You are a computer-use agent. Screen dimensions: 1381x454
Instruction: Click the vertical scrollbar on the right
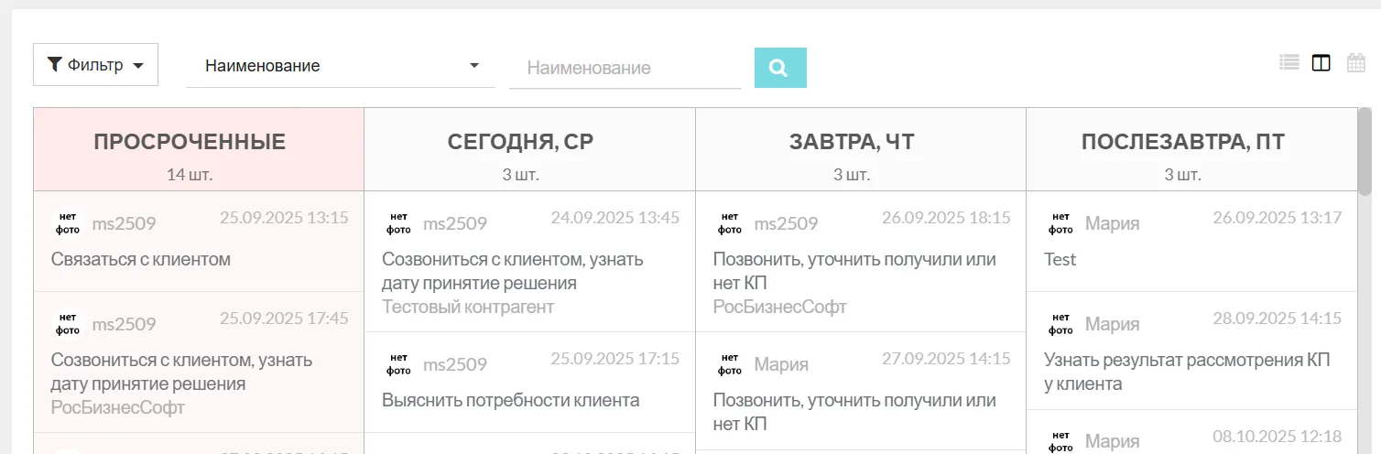[1365, 152]
